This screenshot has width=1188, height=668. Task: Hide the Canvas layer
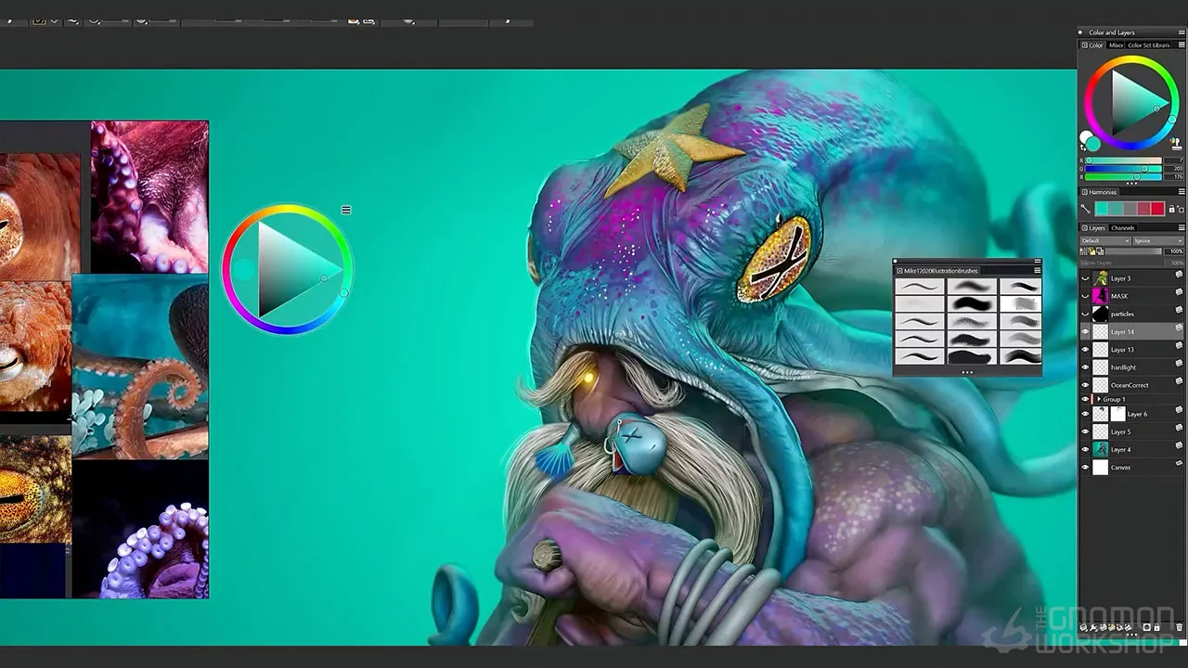(x=1085, y=468)
